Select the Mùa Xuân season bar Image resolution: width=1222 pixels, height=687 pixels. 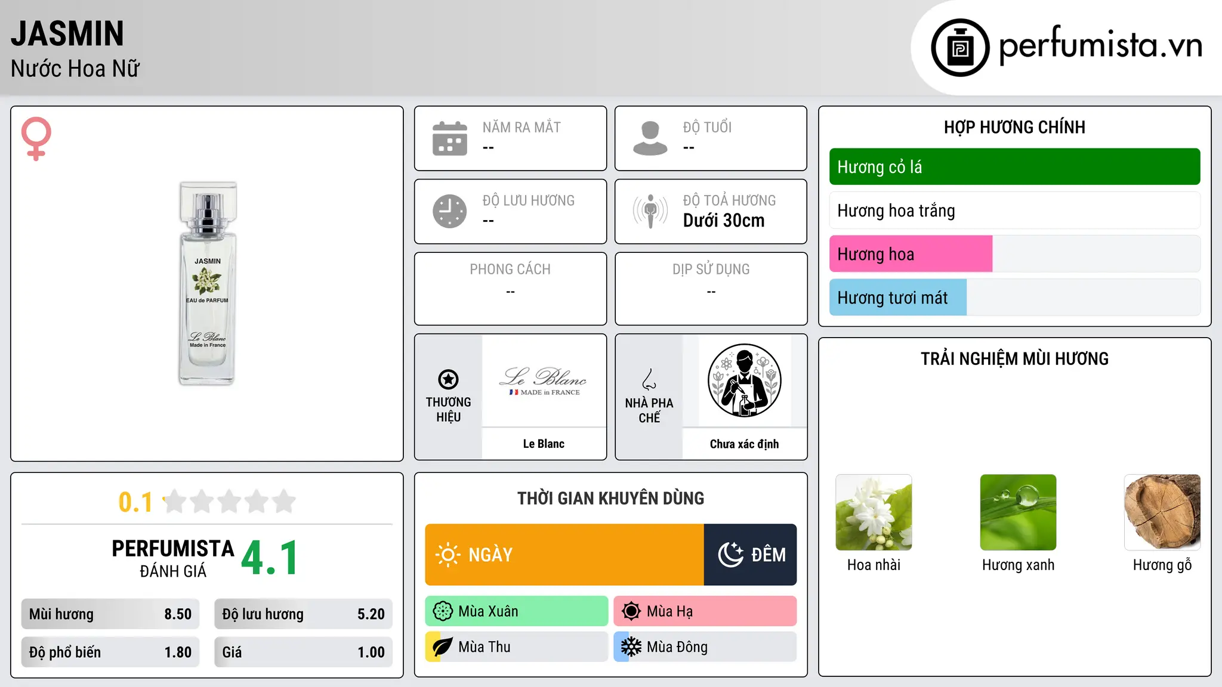click(x=517, y=611)
